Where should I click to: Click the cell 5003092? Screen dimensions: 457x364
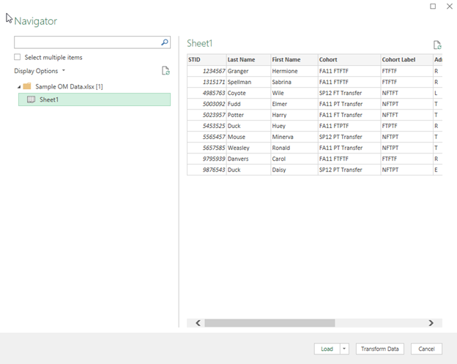207,104
